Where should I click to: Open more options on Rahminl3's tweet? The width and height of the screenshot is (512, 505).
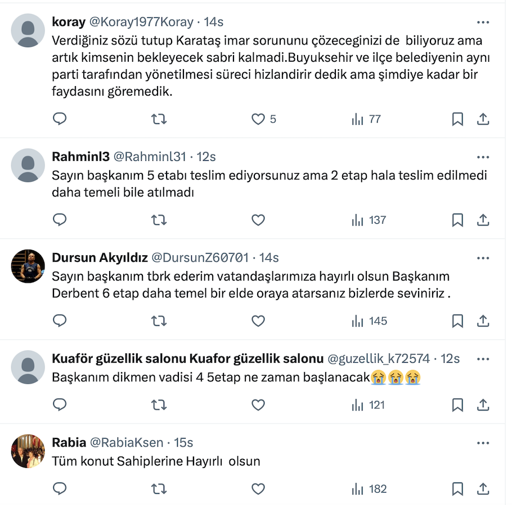[483, 157]
